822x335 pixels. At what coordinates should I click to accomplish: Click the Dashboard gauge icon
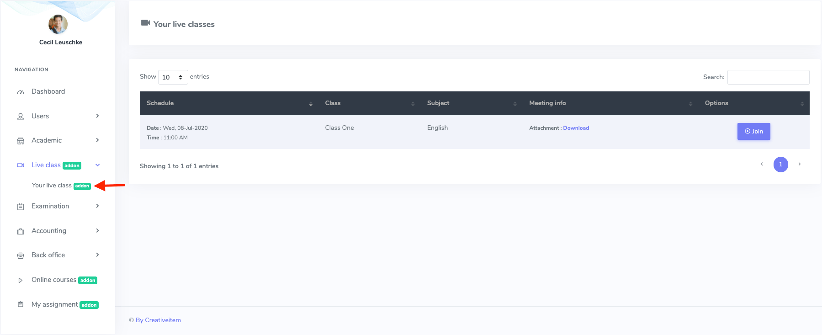click(21, 92)
